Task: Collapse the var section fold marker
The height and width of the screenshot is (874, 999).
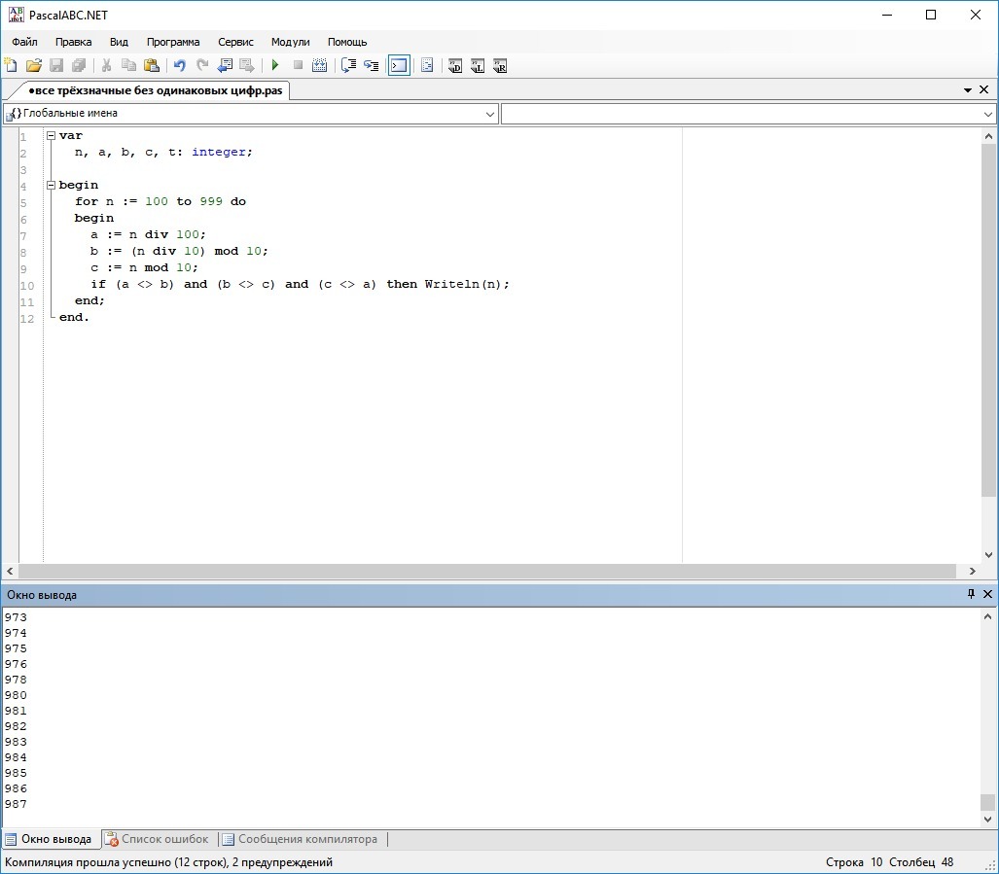Action: click(51, 135)
